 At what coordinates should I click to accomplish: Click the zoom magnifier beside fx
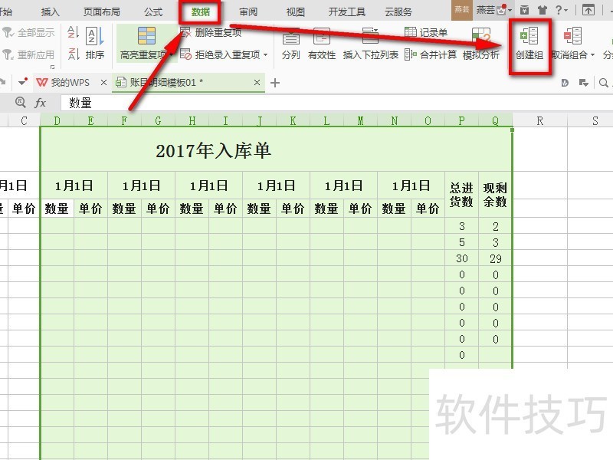[21, 103]
